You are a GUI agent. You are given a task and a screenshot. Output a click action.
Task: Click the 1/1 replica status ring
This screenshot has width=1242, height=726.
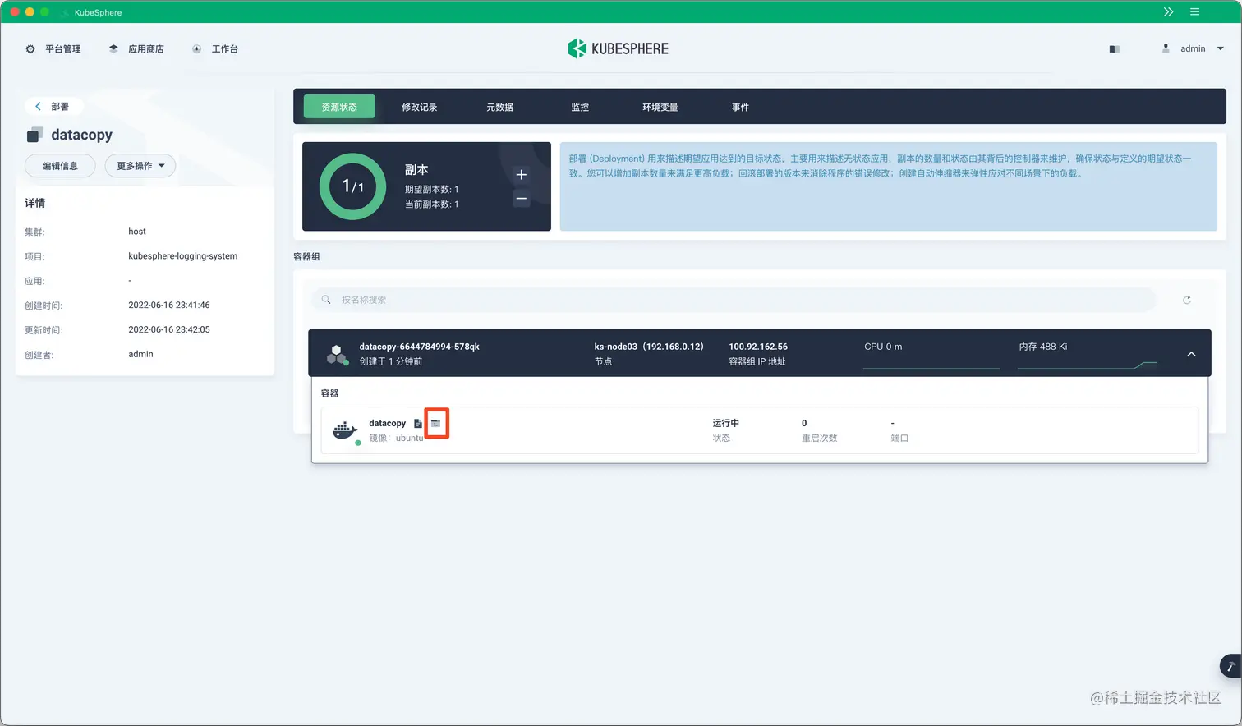point(352,186)
